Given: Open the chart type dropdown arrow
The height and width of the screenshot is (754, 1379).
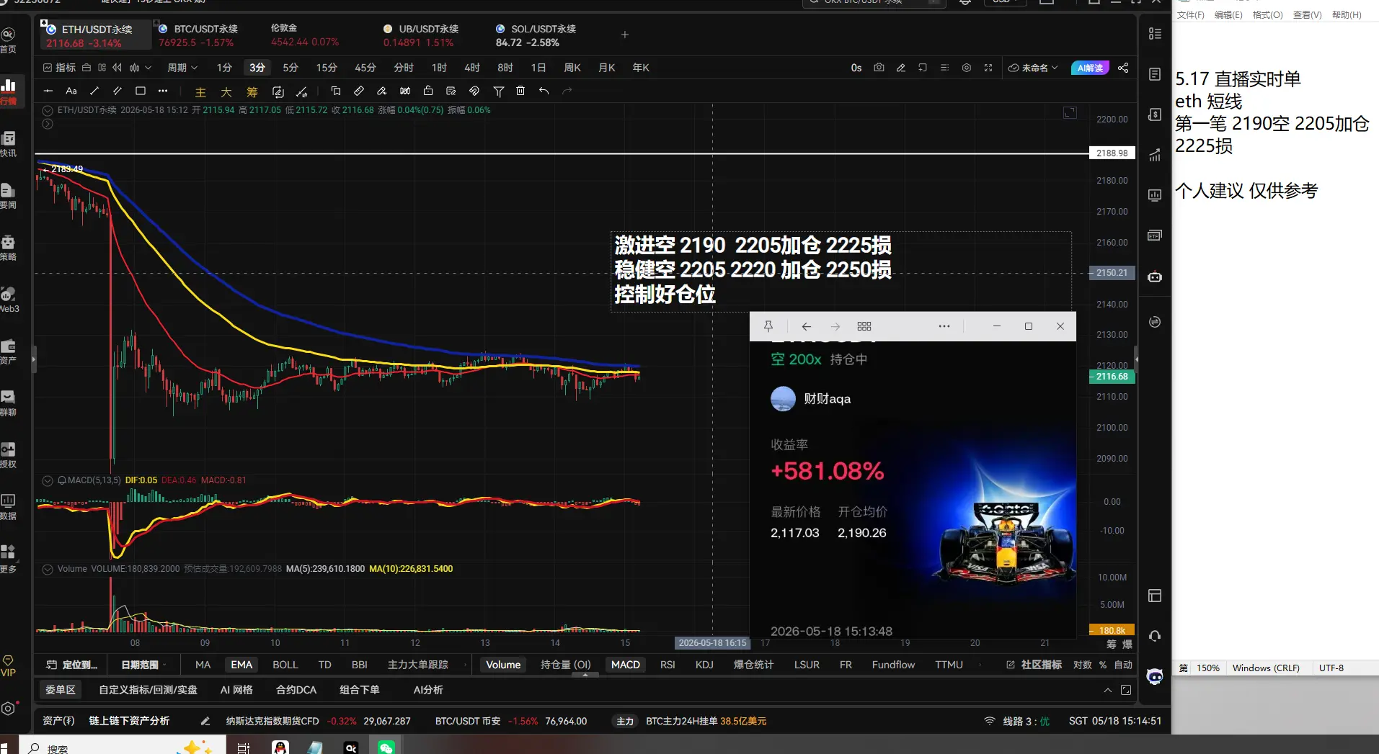Looking at the screenshot, I should pos(148,68).
